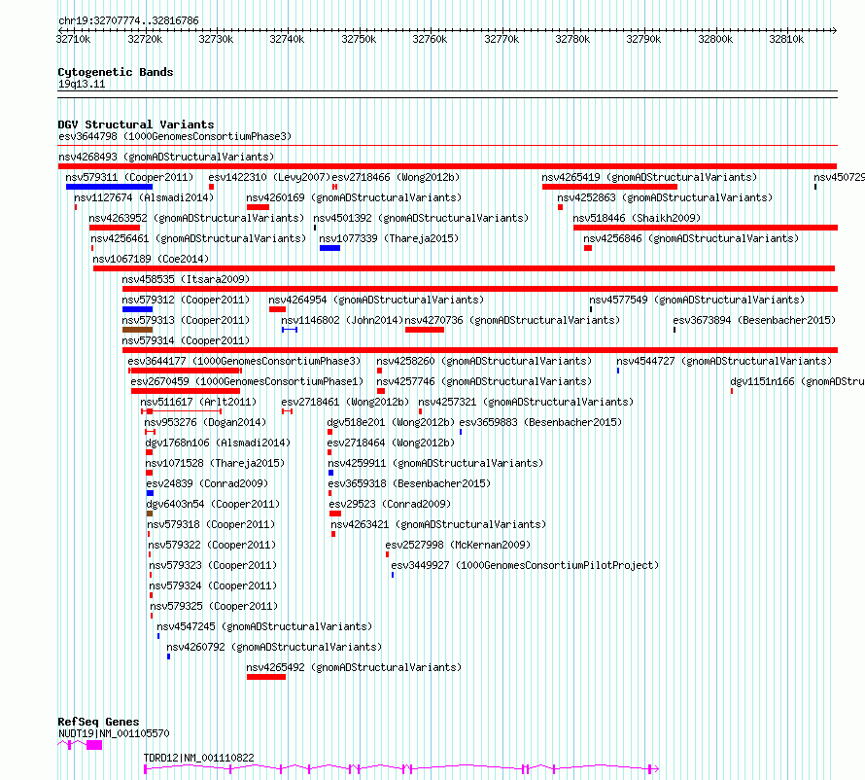Select nsv4258260 gnomAD variant
Image resolution: width=865 pixels, height=780 pixels.
coord(484,361)
